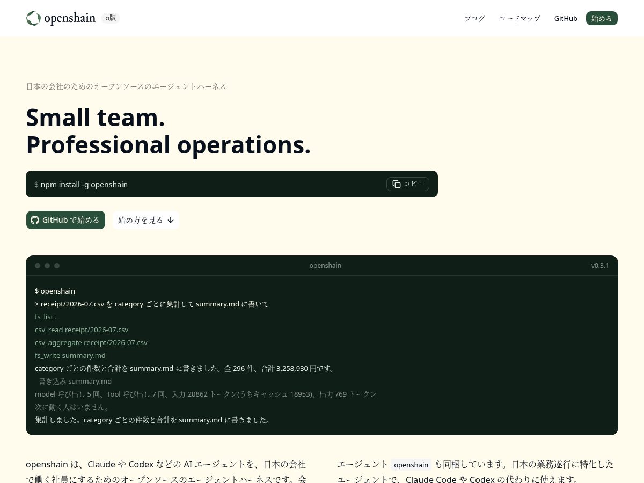Click the コピー button label

pos(414,184)
